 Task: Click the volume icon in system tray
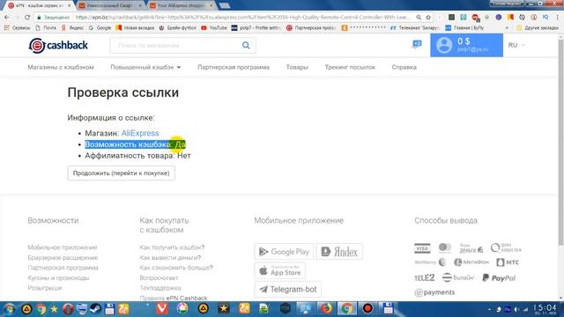click(517, 309)
